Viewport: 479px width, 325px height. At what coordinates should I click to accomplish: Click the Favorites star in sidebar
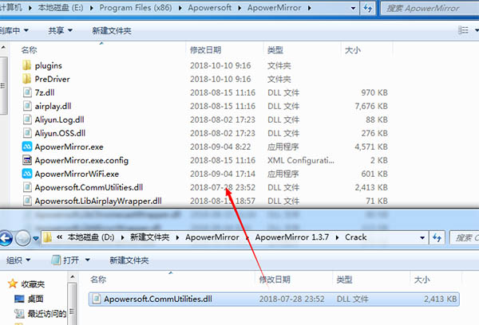(11, 284)
